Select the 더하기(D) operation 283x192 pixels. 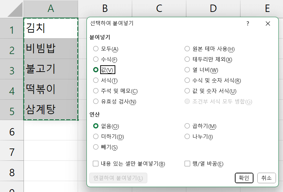click(x=96, y=137)
